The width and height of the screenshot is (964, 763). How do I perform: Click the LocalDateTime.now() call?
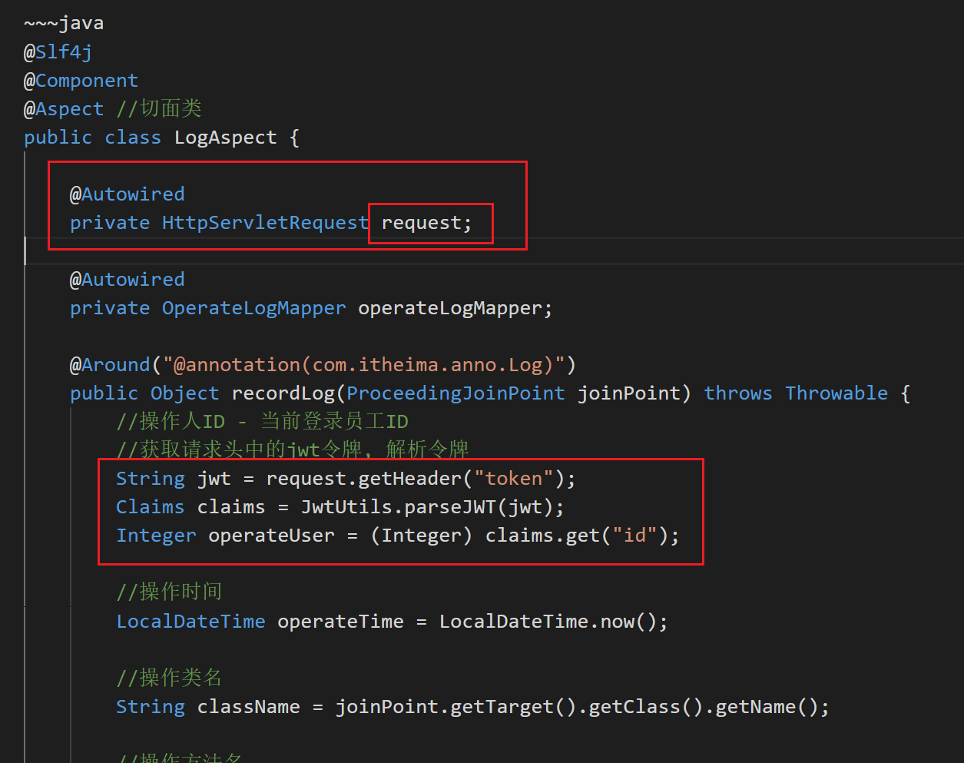pyautogui.click(x=552, y=621)
